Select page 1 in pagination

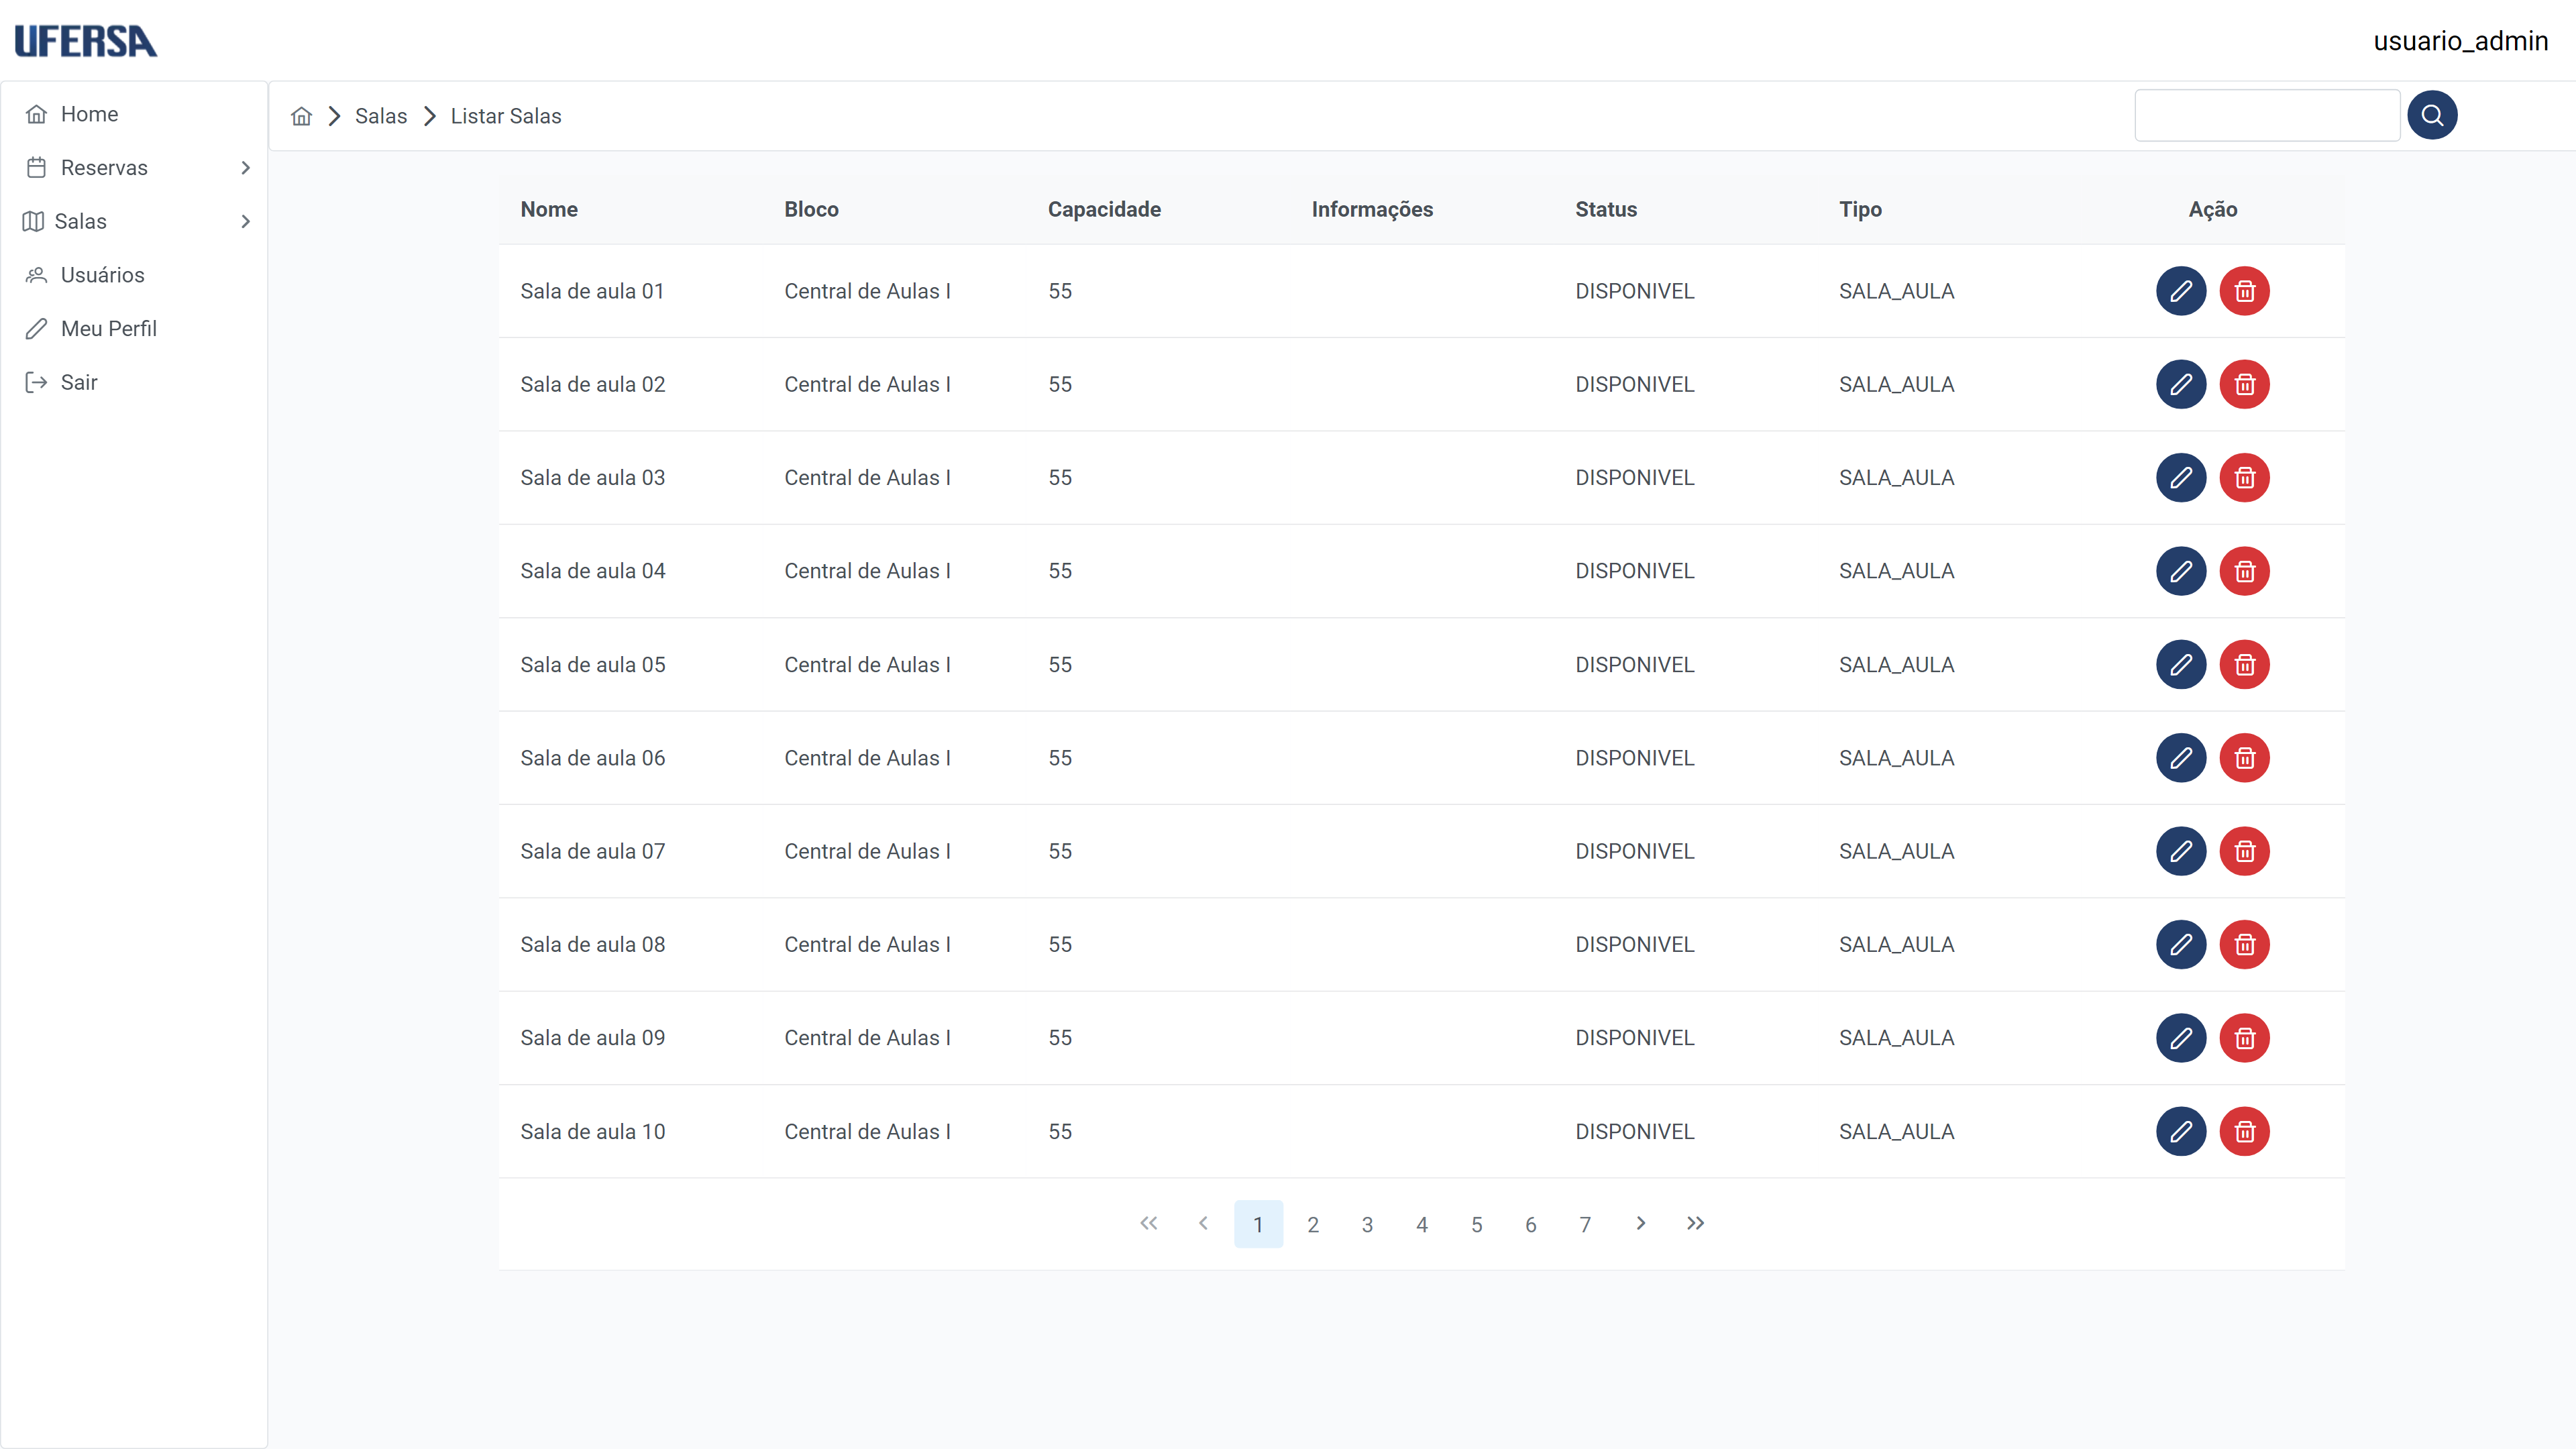coord(1258,1224)
